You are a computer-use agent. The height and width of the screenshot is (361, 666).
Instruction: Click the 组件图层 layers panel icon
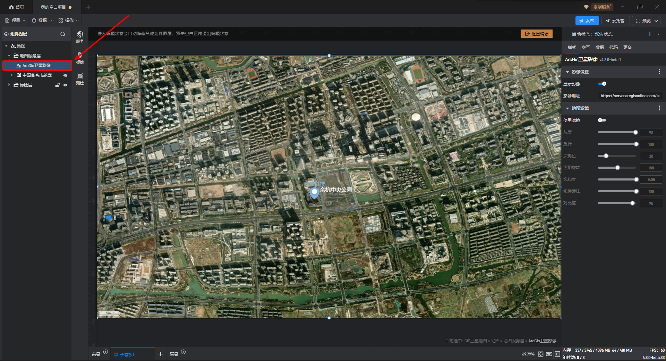tap(6, 34)
